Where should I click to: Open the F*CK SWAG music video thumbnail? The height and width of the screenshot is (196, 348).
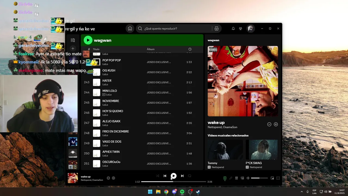(x=262, y=150)
